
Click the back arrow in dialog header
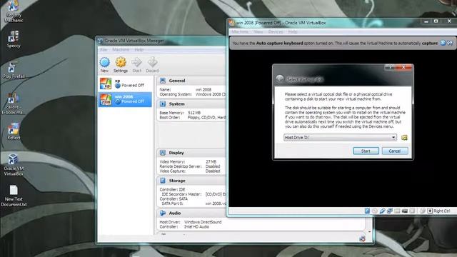click(x=280, y=79)
